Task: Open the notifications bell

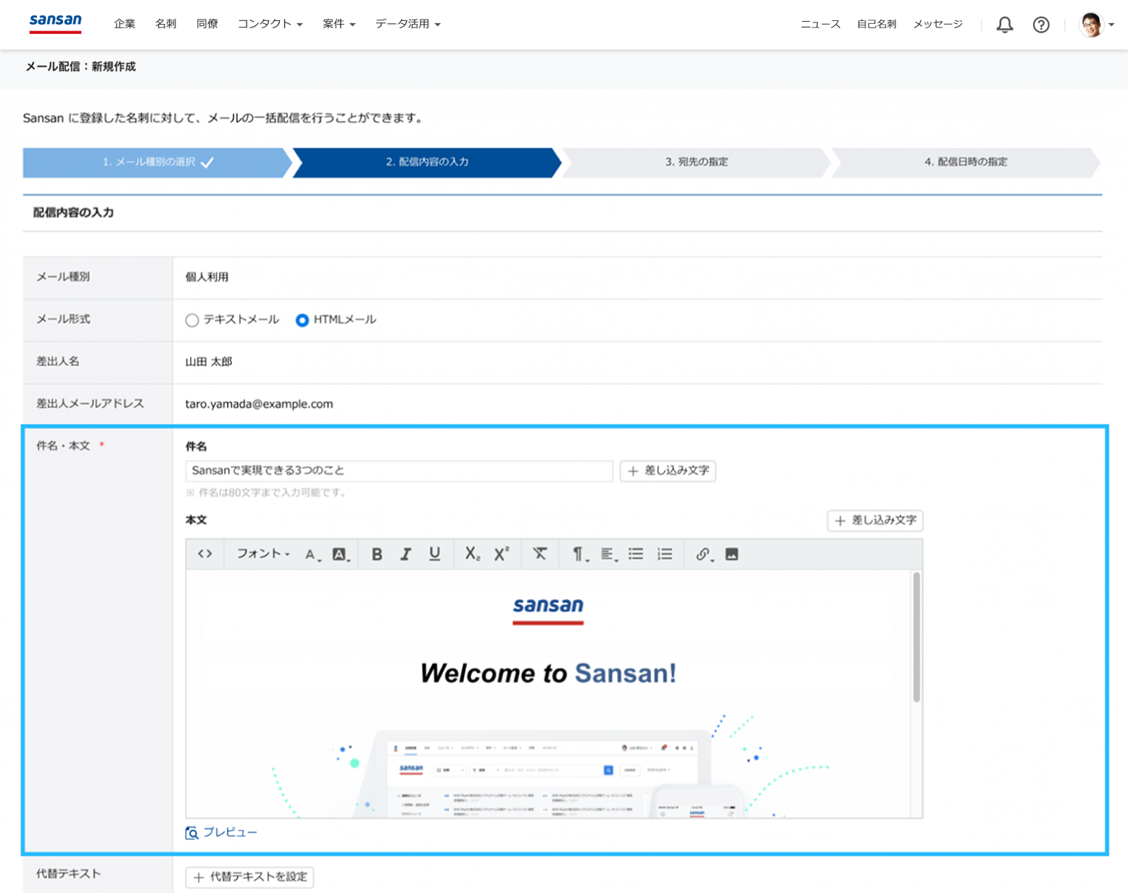Action: [1005, 25]
